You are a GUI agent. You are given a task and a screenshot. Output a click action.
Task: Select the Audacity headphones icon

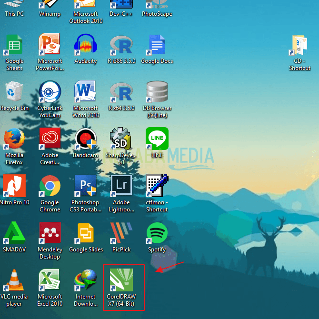tap(85, 44)
